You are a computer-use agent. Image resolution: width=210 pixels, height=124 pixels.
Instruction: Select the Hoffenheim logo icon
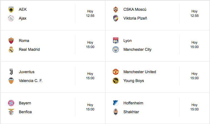tap(116, 103)
